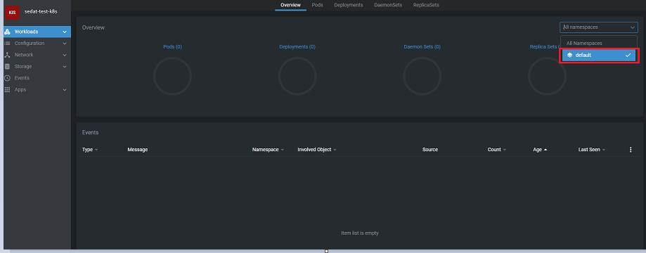The image size is (646, 253).
Task: Click the Workloads sidebar icon
Action: (x=7, y=32)
